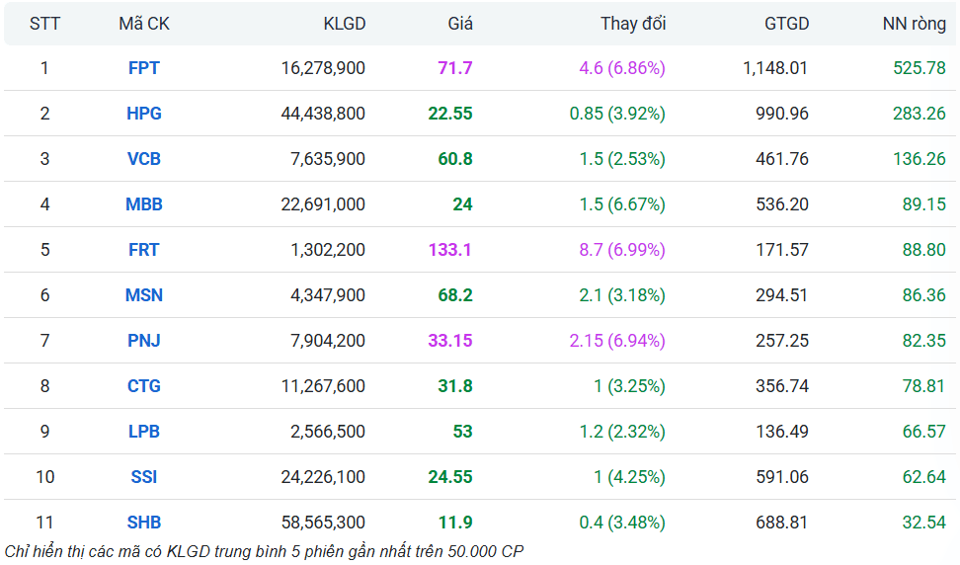
Task: Click the NN ròng column header
Action: [915, 24]
